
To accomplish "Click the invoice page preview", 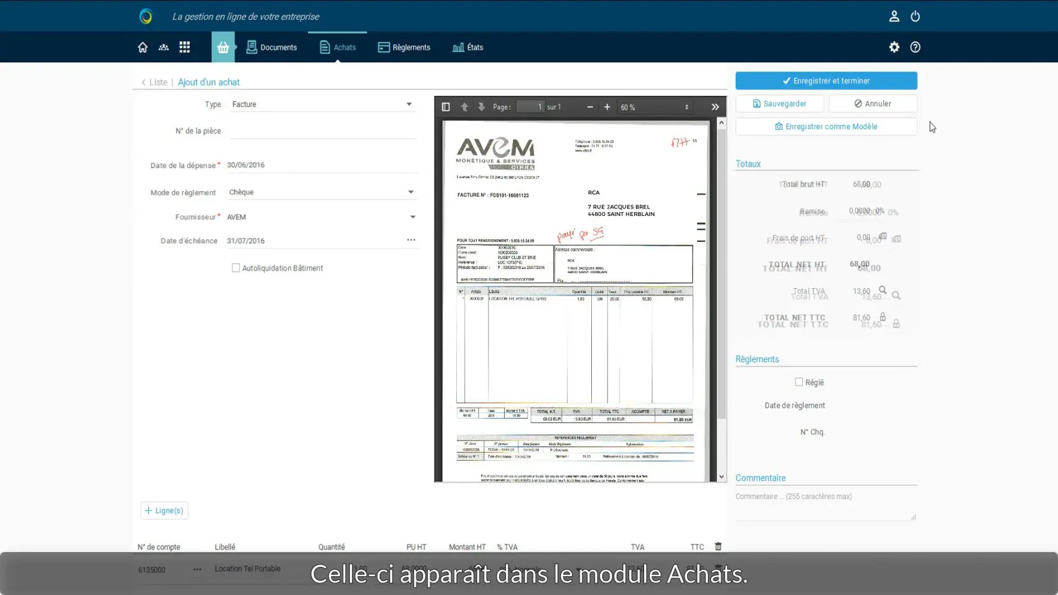I will (x=576, y=301).
